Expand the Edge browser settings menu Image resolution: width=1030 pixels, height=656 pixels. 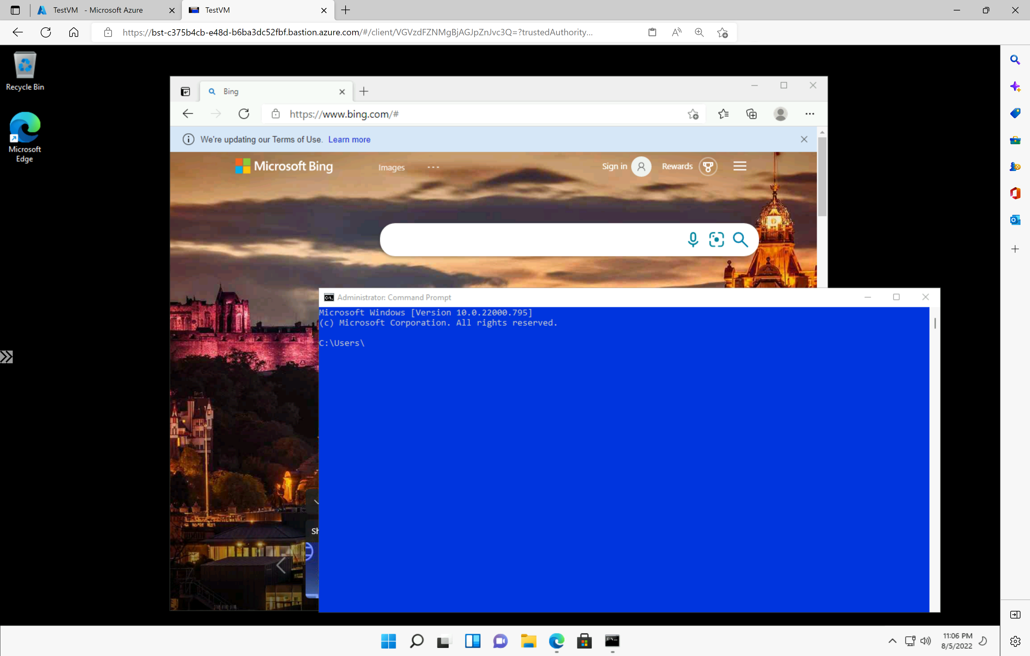809,113
